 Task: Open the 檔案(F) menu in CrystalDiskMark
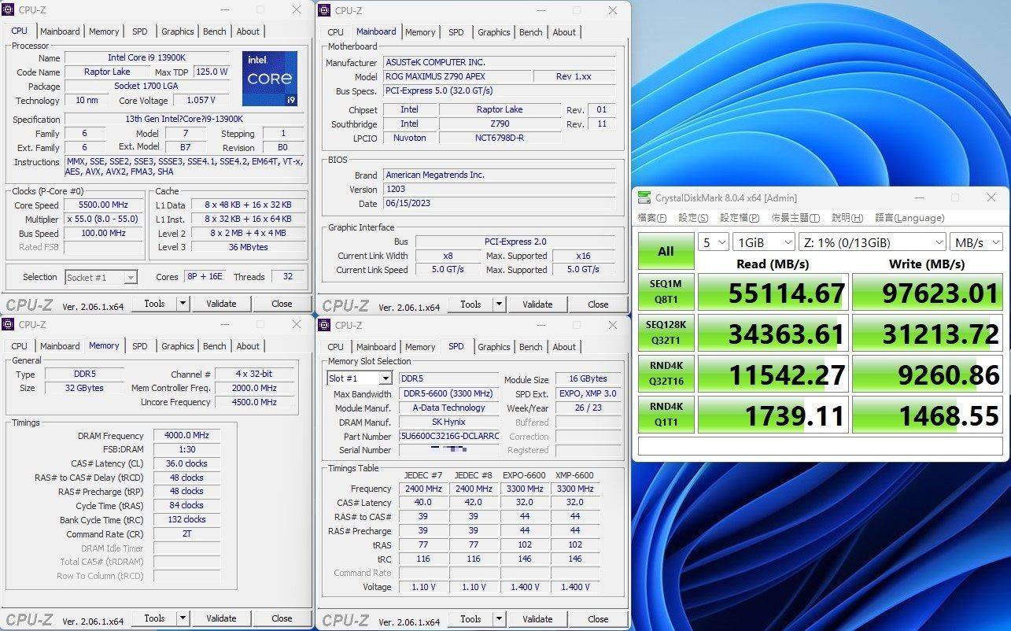(651, 218)
